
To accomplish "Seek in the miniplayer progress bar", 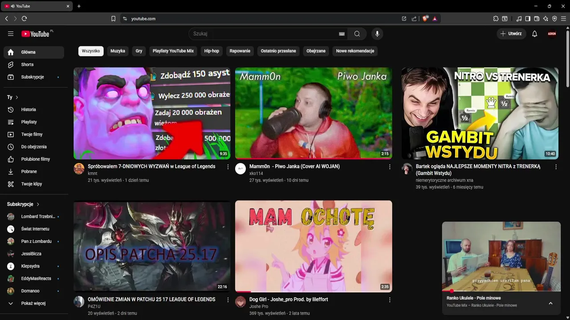I will coord(501,291).
